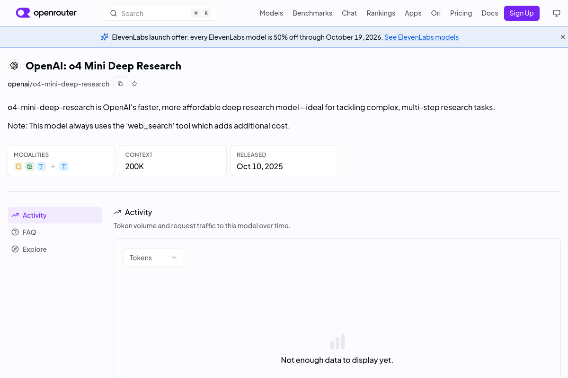Click the OpenAI: o4 Mini Deep Research title

(103, 66)
